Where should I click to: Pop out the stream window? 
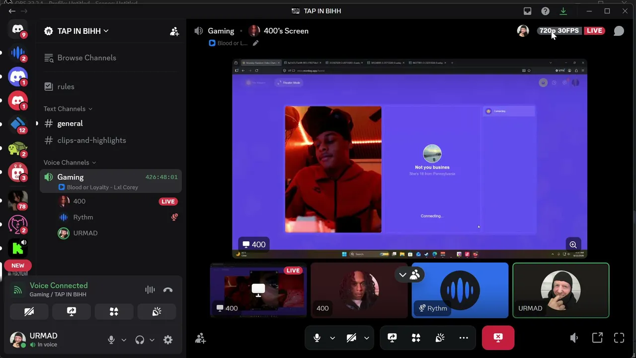point(597,338)
